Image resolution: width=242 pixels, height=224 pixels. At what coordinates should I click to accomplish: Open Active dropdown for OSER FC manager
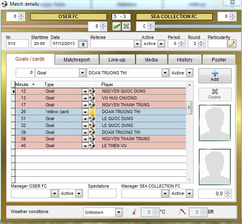[79, 193]
